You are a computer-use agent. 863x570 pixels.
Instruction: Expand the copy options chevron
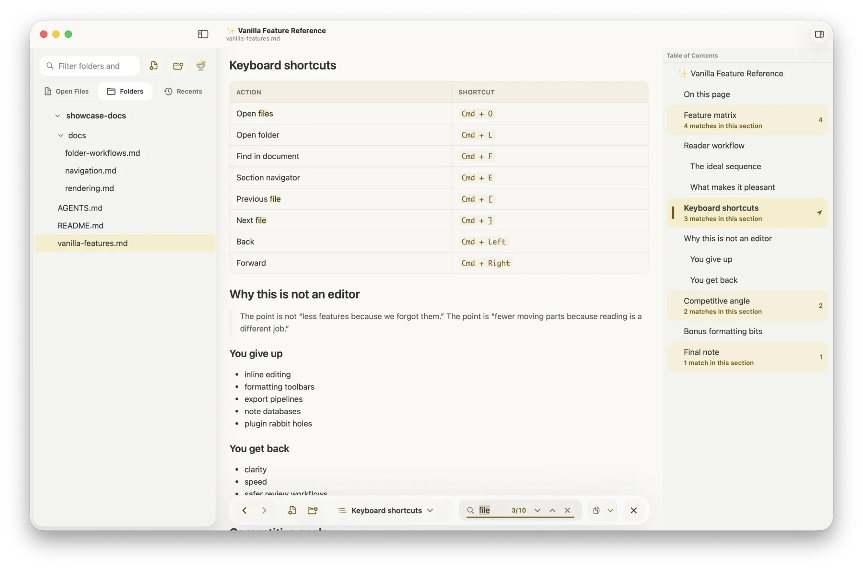(610, 511)
